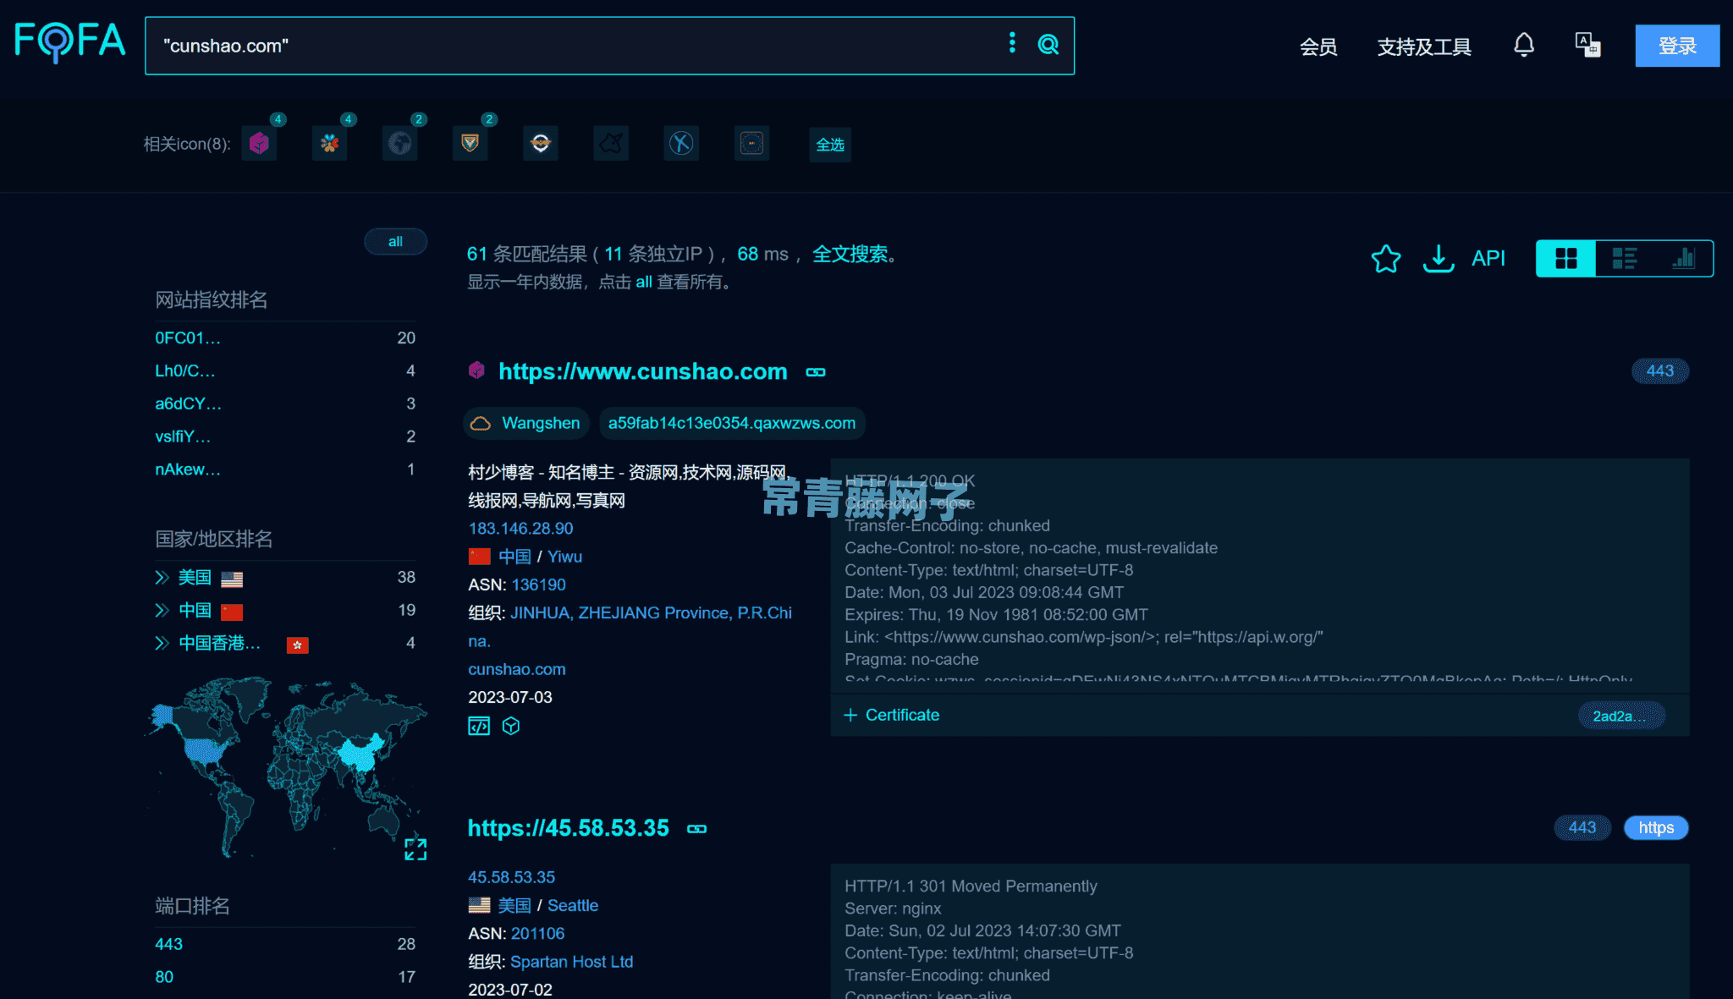The image size is (1733, 999).
Task: Select the colorful pinwheel related icon
Action: [329, 144]
